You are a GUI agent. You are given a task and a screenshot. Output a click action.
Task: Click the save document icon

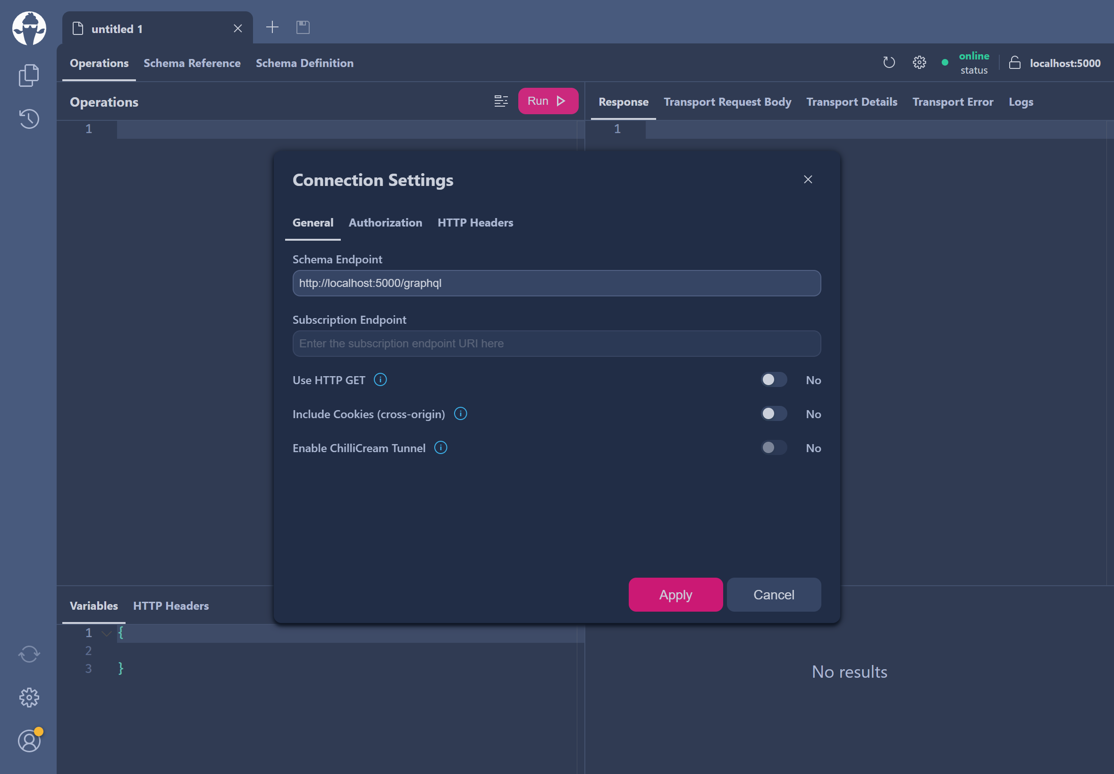pyautogui.click(x=303, y=27)
